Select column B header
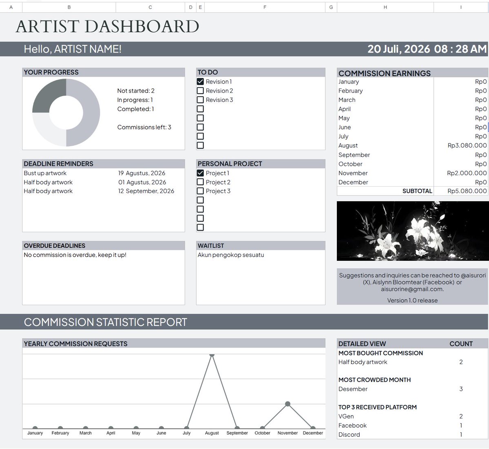489x449 pixels. pyautogui.click(x=69, y=7)
